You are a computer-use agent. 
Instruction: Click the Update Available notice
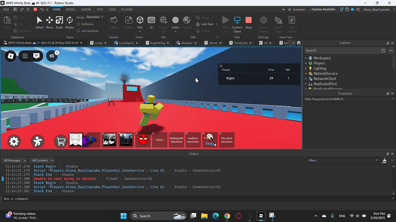323,9
